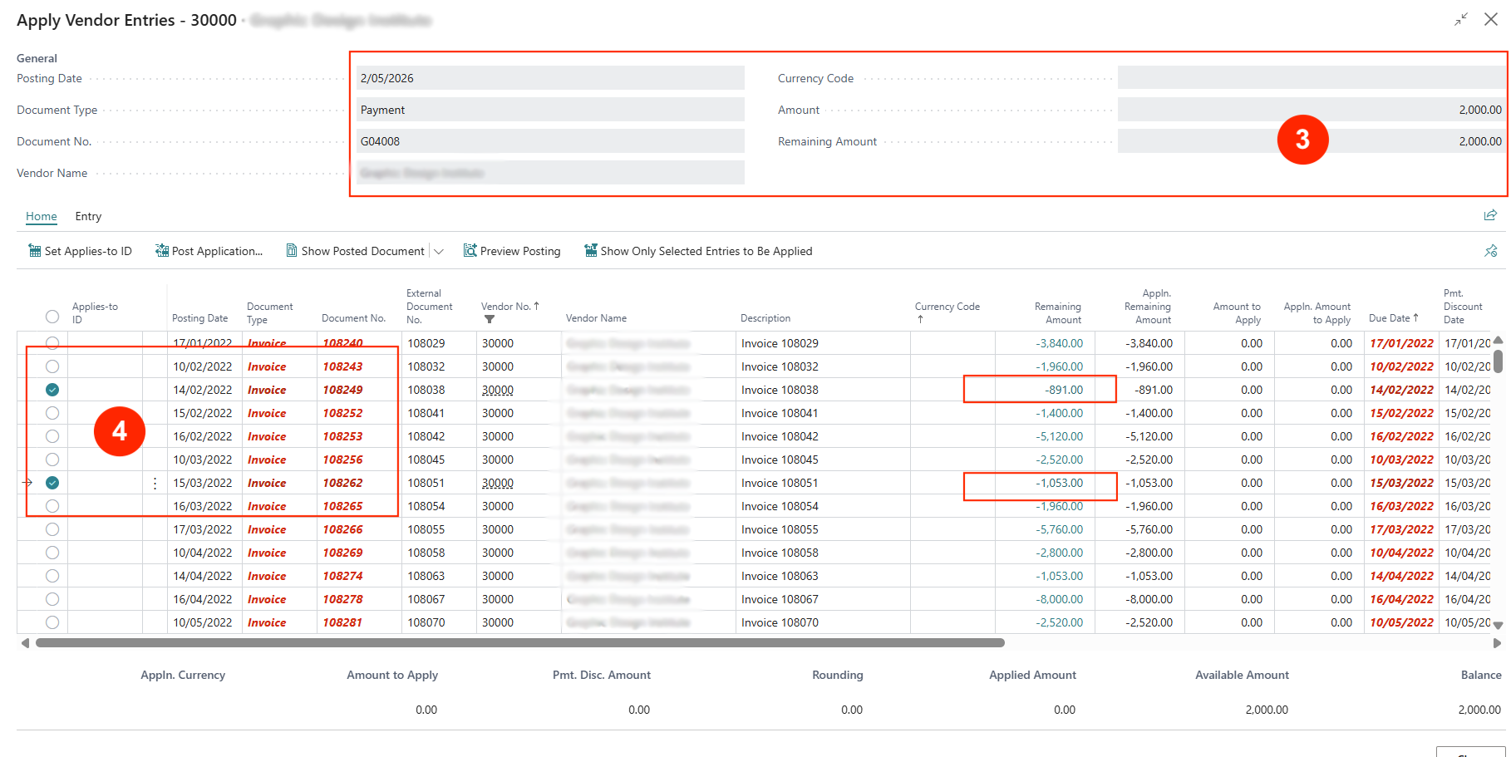Sort by the Currency Code column header

click(x=947, y=307)
